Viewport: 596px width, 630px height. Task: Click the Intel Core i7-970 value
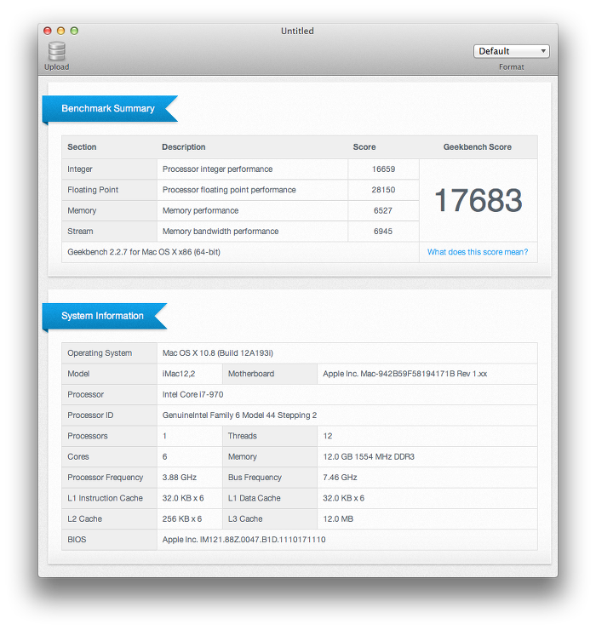193,394
